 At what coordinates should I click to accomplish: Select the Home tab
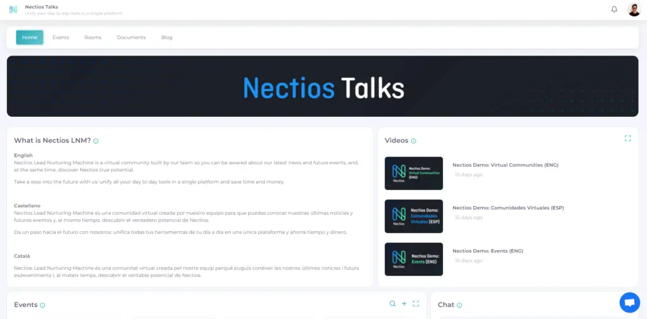point(30,37)
